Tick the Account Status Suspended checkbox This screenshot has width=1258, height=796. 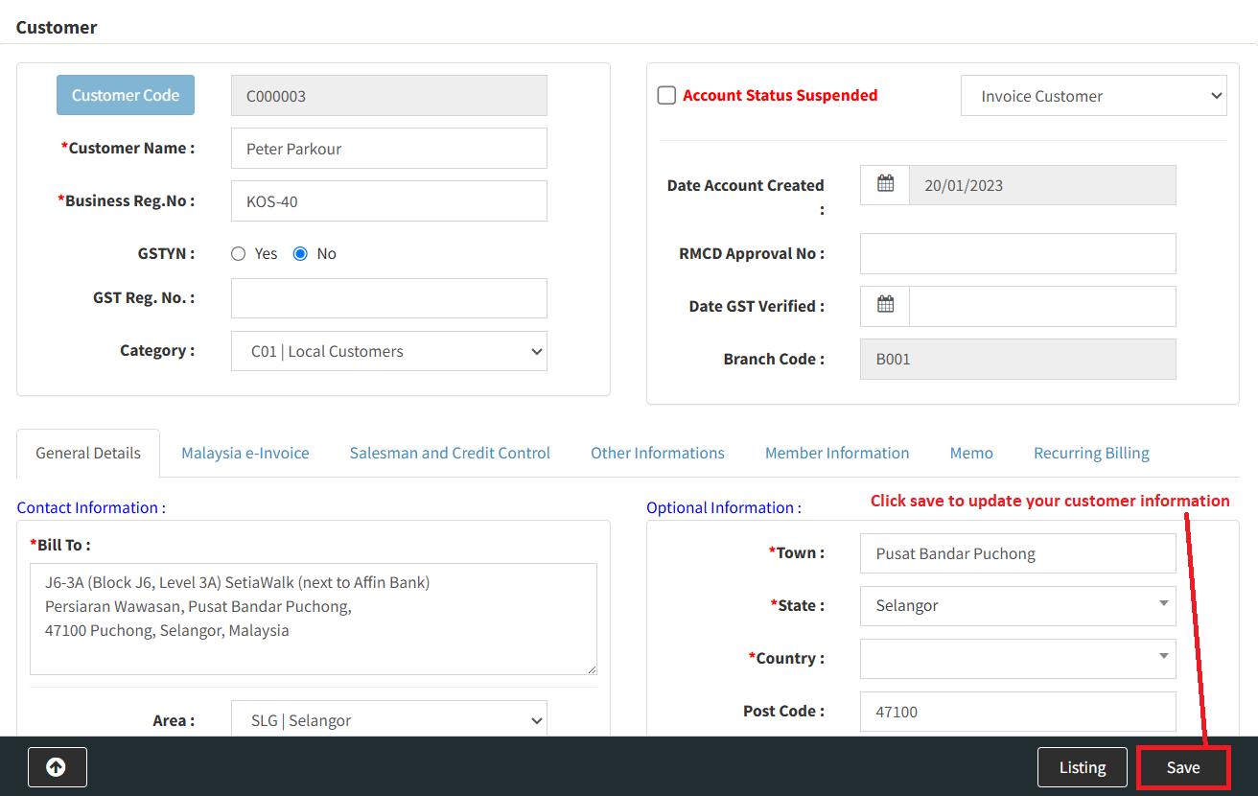tap(666, 96)
